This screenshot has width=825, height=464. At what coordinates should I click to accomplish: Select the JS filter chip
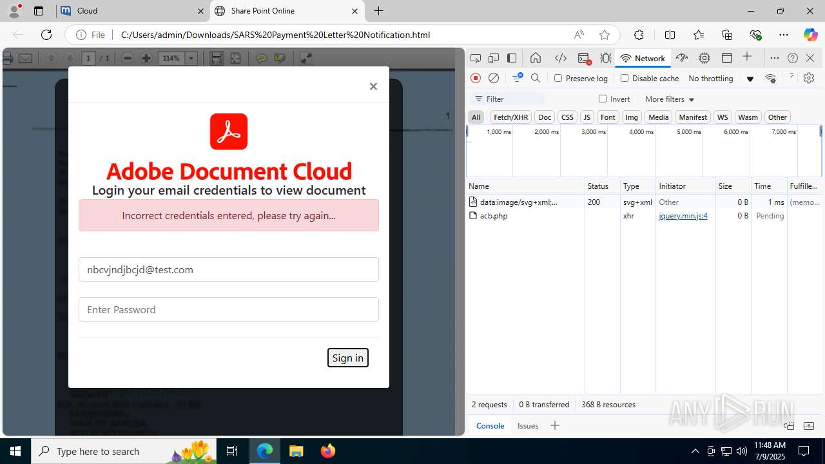(587, 117)
